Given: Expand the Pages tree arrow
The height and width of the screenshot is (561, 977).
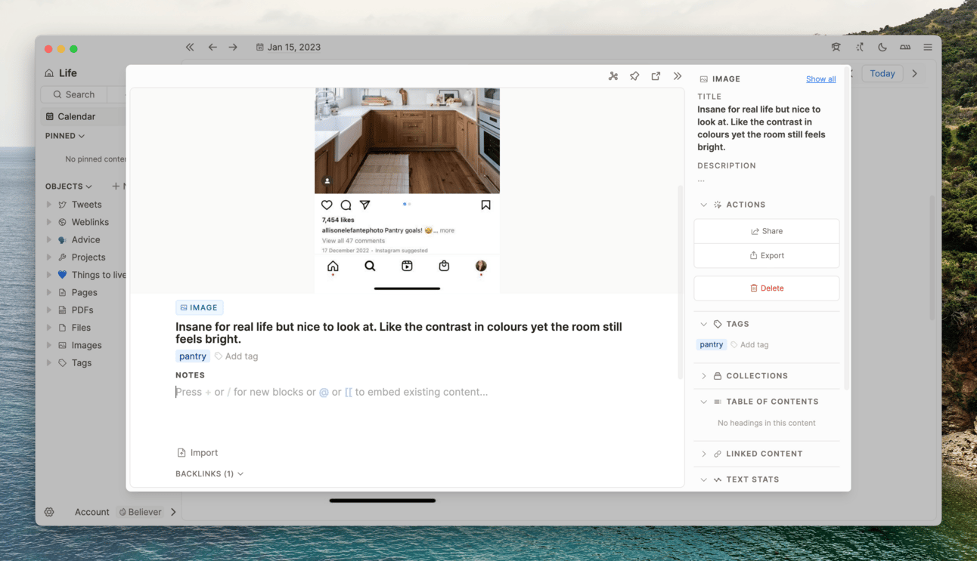Looking at the screenshot, I should 49,292.
